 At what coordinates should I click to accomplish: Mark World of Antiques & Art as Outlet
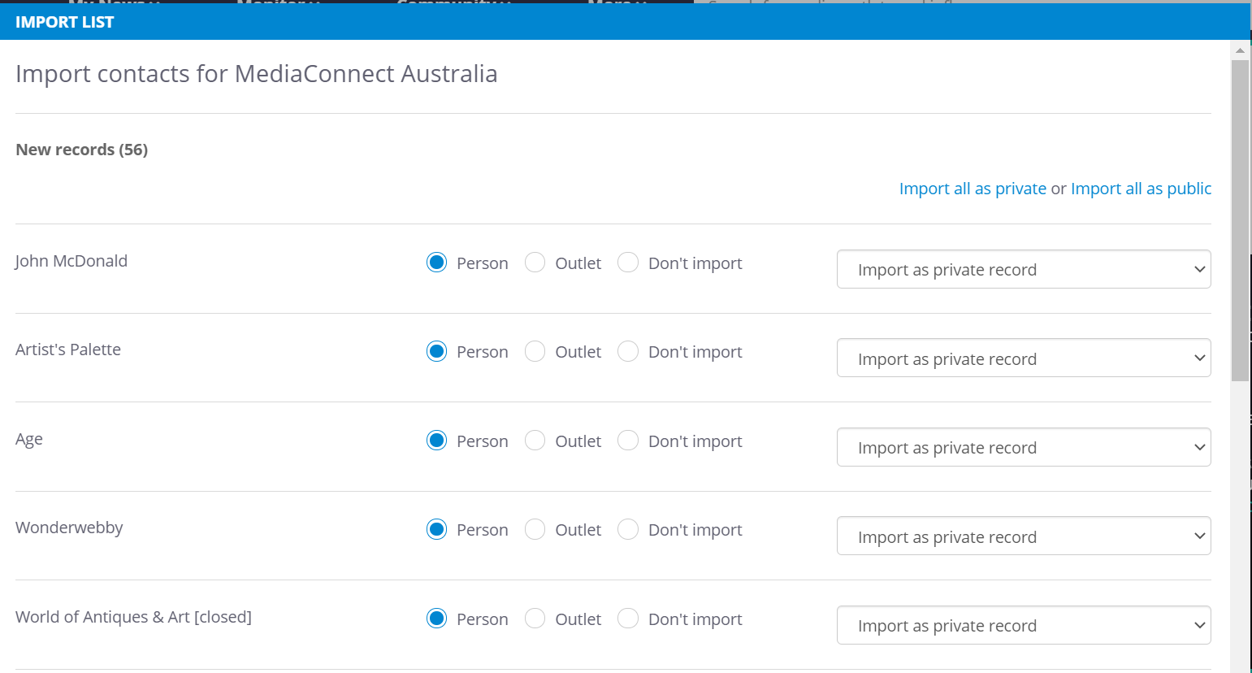tap(535, 619)
